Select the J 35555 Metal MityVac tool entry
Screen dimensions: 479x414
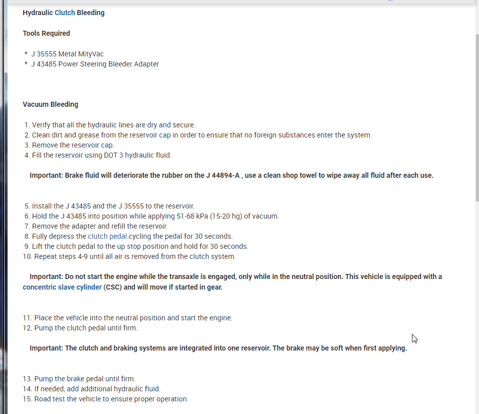pyautogui.click(x=68, y=54)
